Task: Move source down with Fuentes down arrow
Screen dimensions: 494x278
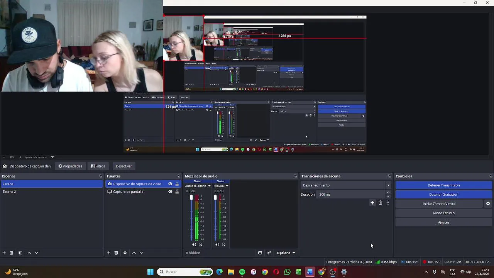Action: tap(141, 253)
